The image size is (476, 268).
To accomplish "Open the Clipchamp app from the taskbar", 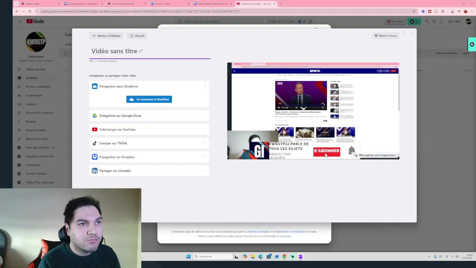I will tap(300, 256).
